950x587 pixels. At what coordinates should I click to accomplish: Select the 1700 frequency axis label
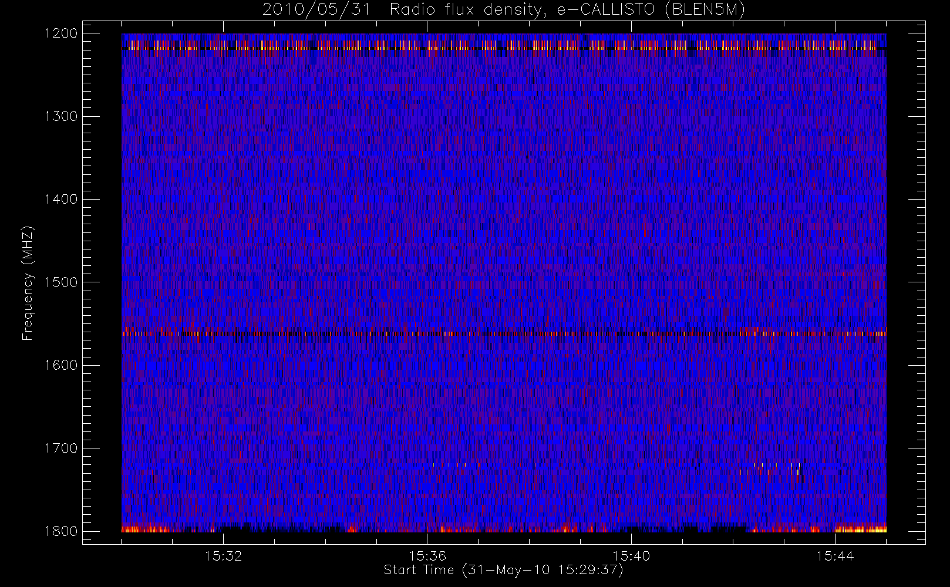61,448
